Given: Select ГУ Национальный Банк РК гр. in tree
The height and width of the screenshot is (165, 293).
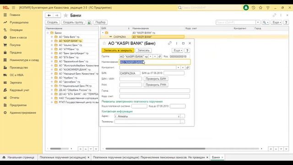Looking at the screenshot, I should 75,86.
